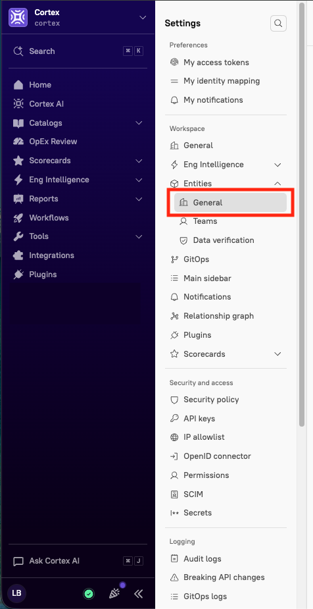This screenshot has width=313, height=609.
Task: Click the Scorecards star icon in main sidebar
Action: click(18, 161)
